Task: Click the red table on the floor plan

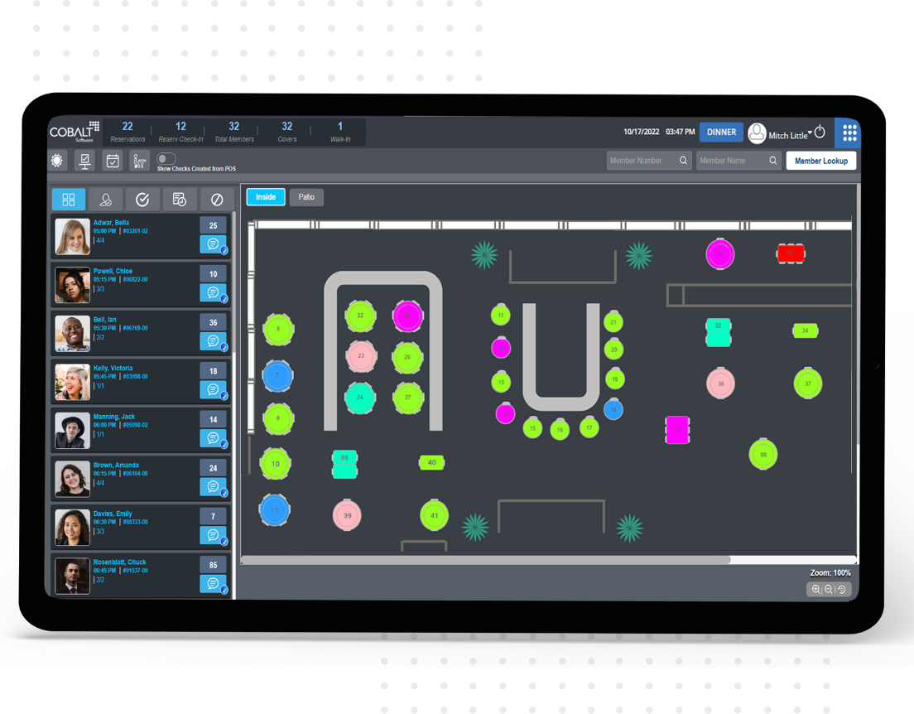Action: point(791,253)
